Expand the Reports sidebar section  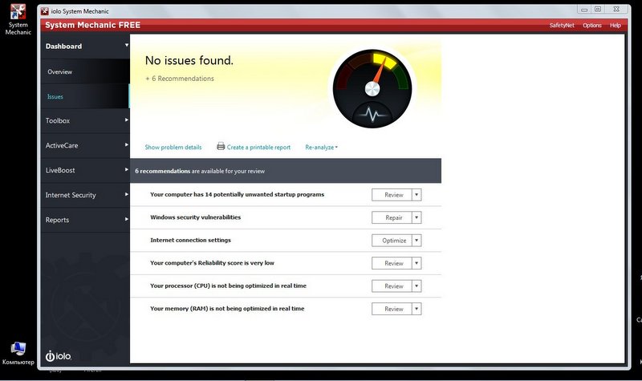(127, 219)
